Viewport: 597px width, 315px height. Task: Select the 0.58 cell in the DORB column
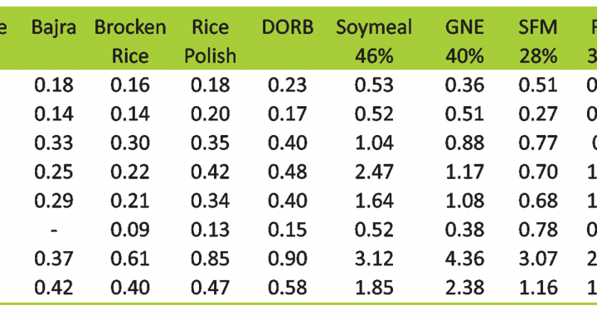point(288,288)
